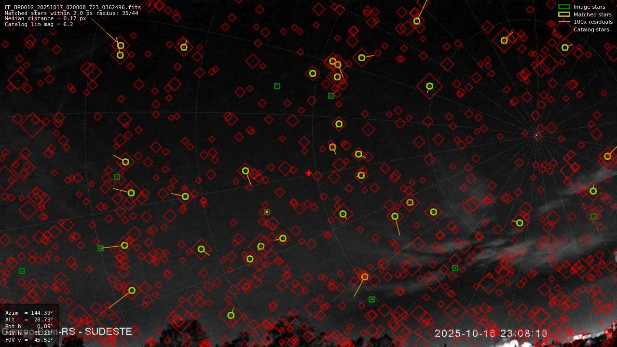Screen dimensions: 617x347
Task: Click the orange 100x residuals legend line
Action: tap(564, 22)
